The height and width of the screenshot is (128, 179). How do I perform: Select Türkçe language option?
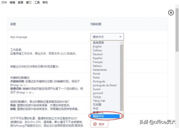105,97
